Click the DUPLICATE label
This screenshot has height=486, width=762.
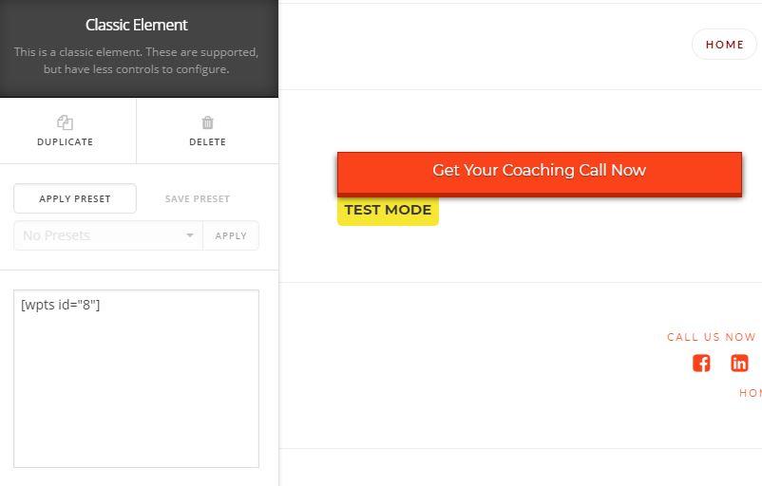66,142
